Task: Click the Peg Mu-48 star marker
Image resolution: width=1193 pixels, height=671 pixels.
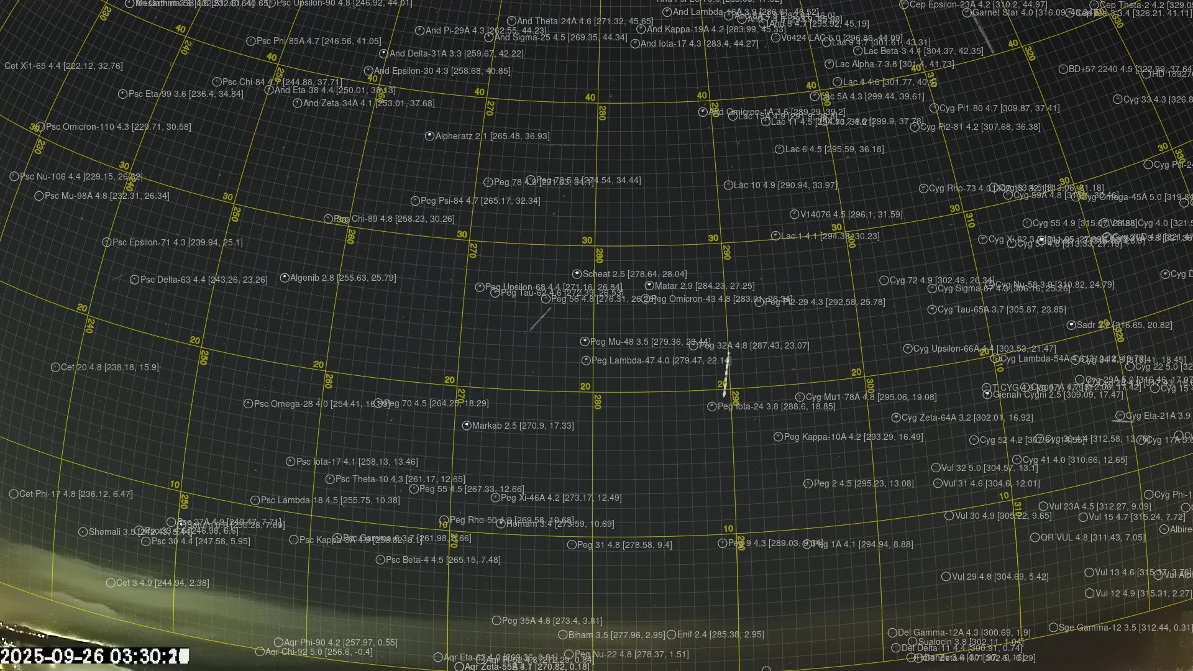Action: [585, 342]
